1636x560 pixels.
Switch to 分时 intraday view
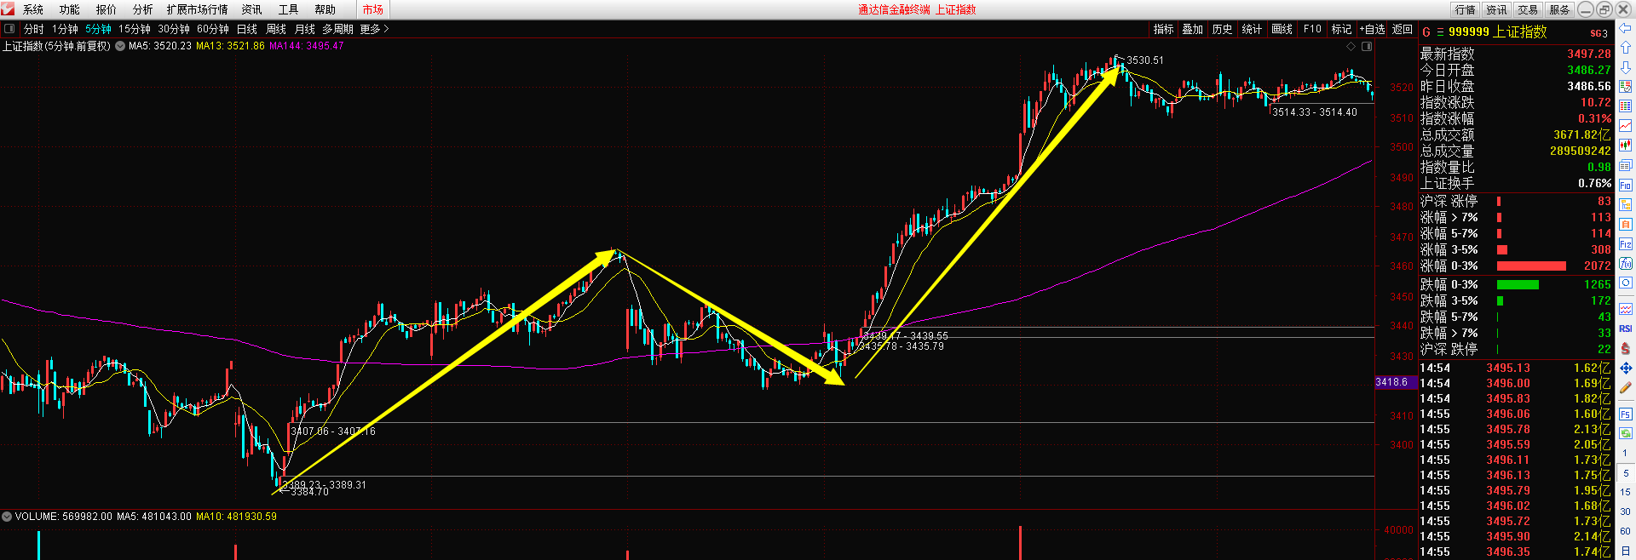[34, 29]
